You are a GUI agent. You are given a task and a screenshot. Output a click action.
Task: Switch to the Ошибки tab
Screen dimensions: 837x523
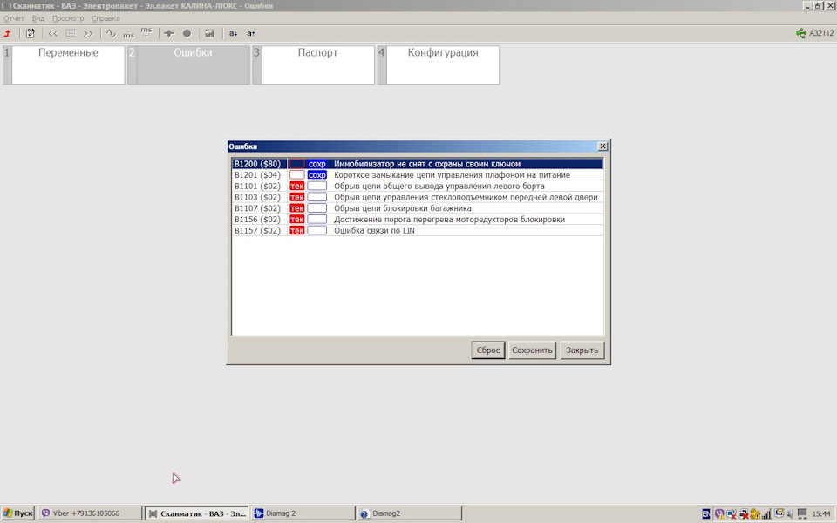188,65
